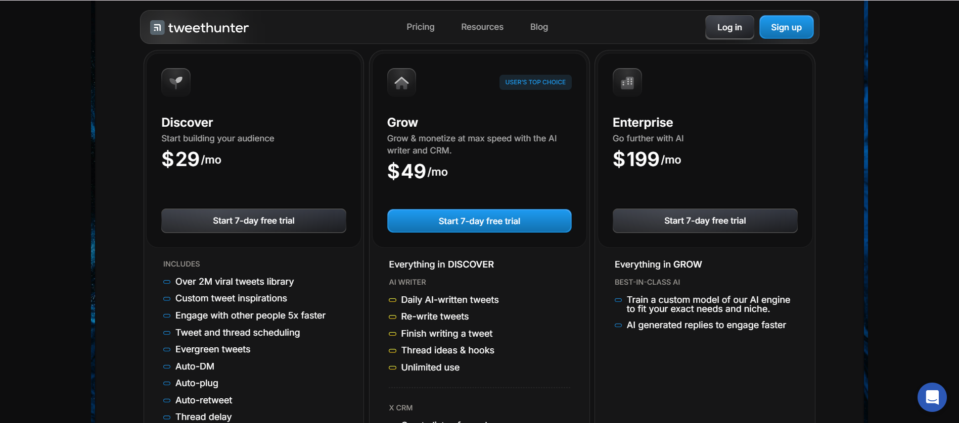Click the Tweet Hunter logo icon

pyautogui.click(x=157, y=27)
